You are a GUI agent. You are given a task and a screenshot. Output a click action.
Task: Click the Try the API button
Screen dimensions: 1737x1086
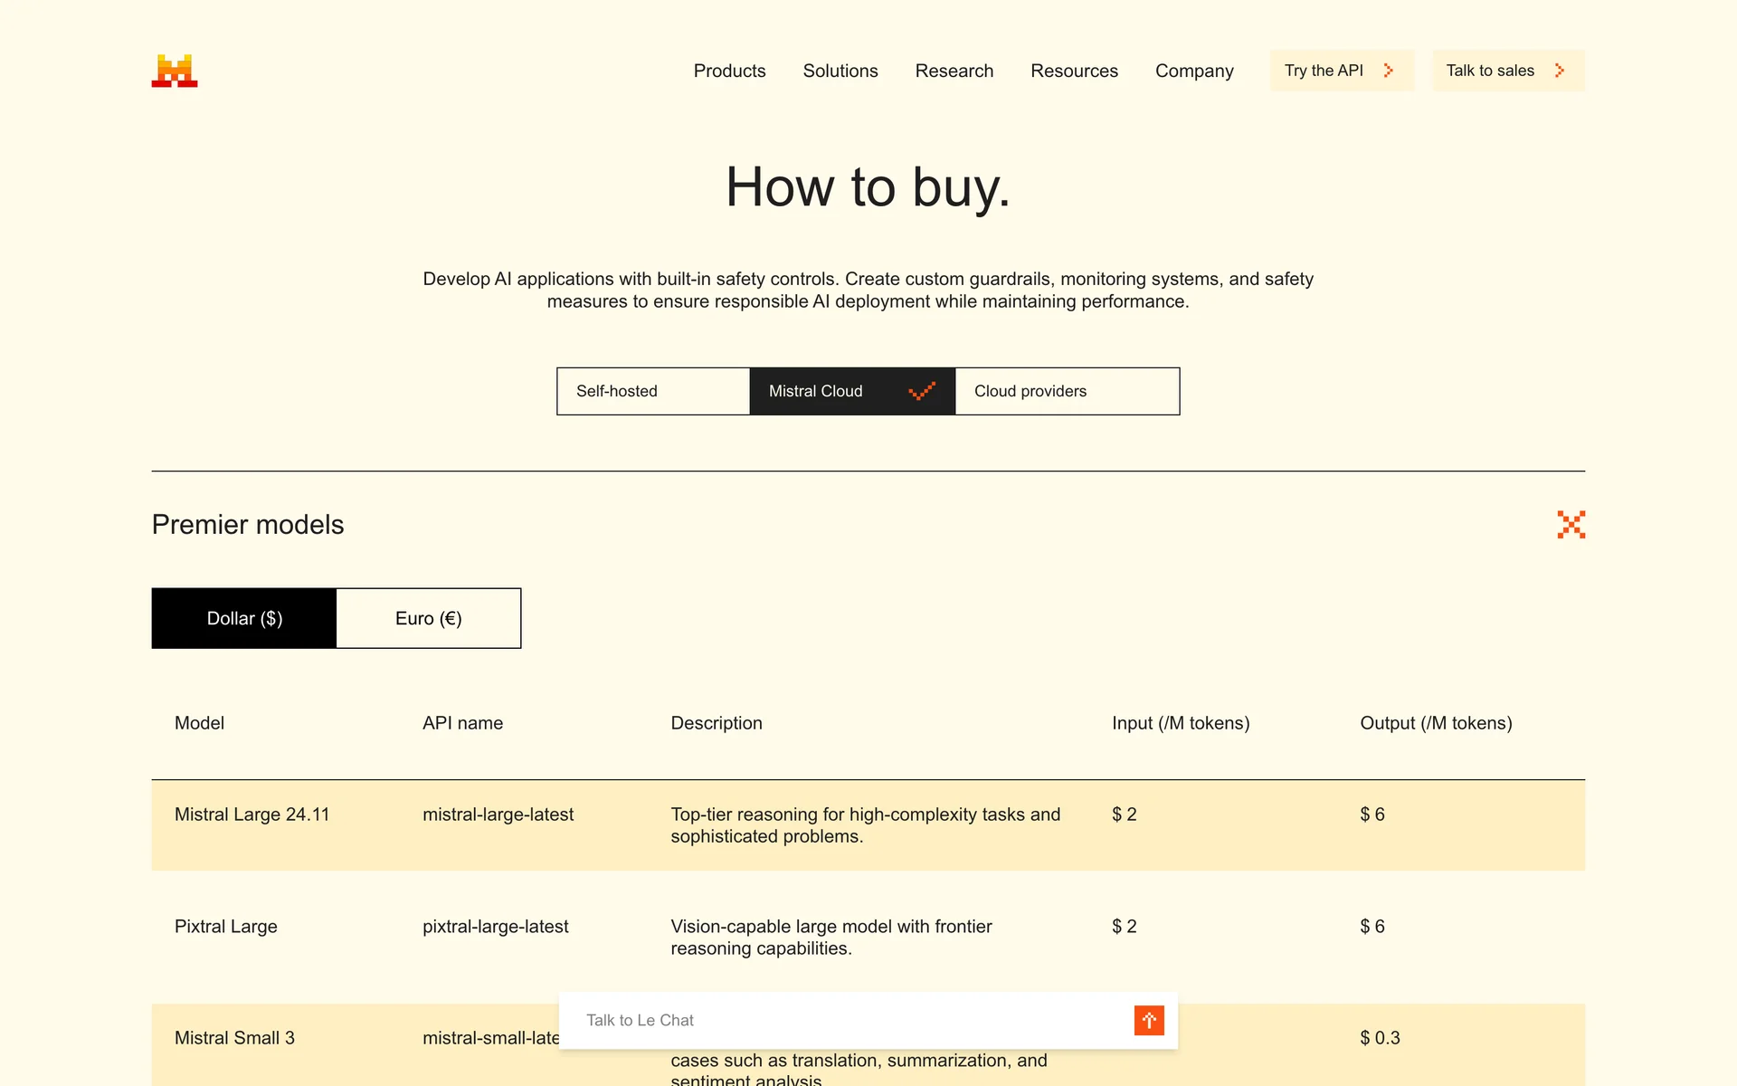tap(1324, 71)
